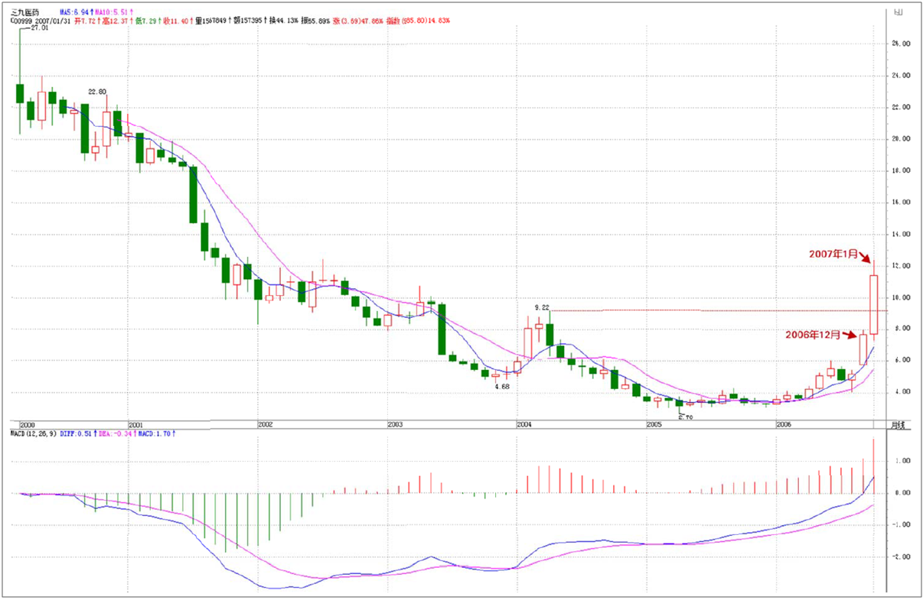This screenshot has width=923, height=600.
Task: Click the 2006年12月 annotation text
Action: click(813, 335)
